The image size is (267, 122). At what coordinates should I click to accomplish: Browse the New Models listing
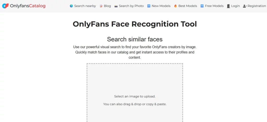tap(161, 6)
